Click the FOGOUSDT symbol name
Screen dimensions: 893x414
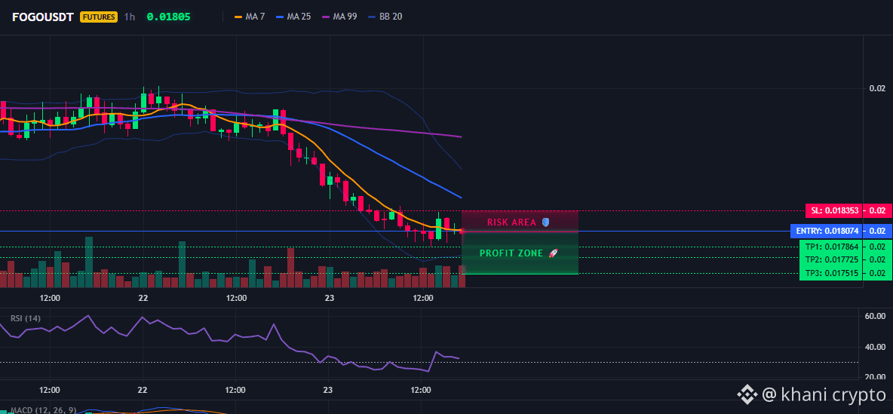tap(43, 17)
